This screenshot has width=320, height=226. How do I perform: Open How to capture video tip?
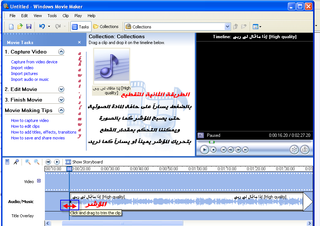[30, 120]
